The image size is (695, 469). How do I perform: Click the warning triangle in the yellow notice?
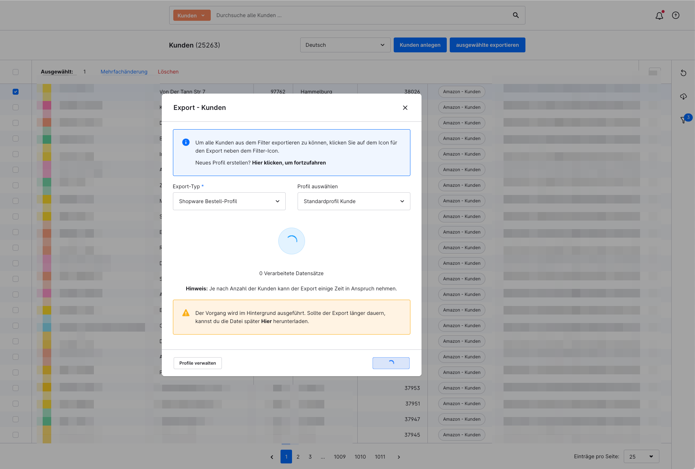tap(186, 313)
